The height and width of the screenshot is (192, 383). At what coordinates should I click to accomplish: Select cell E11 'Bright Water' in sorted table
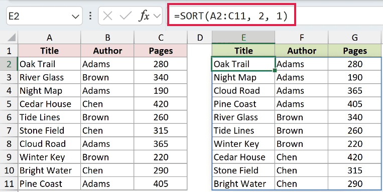[243, 183]
